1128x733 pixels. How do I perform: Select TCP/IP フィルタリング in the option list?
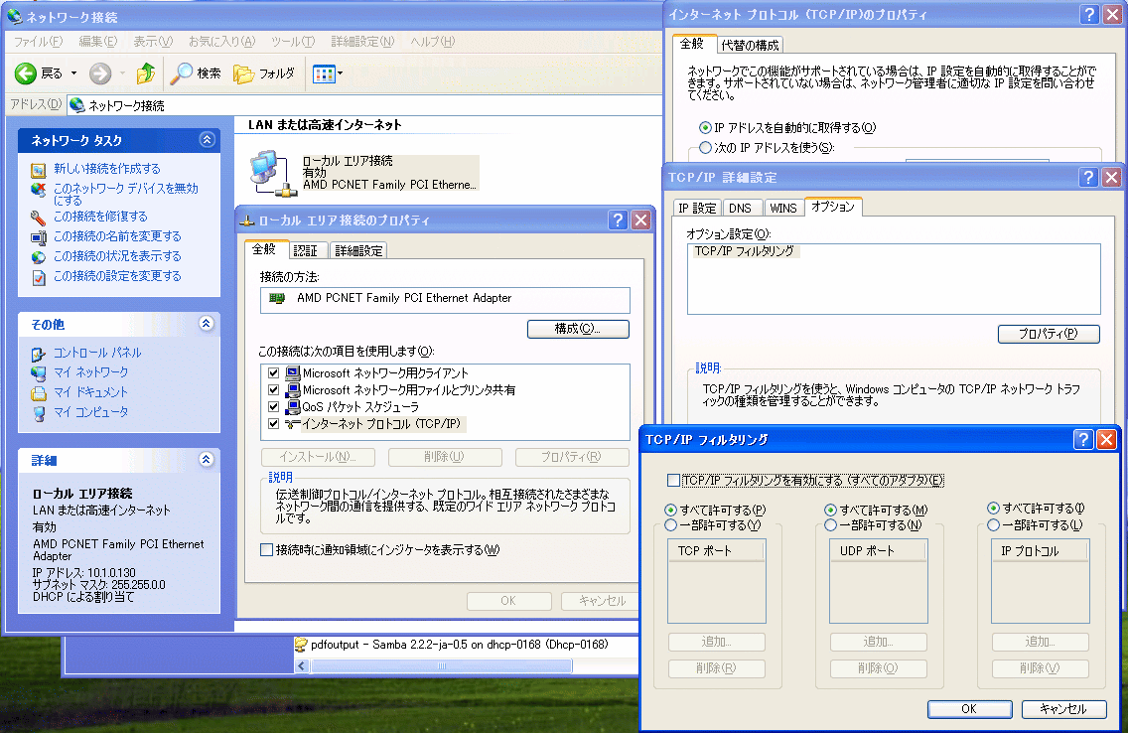pos(744,252)
